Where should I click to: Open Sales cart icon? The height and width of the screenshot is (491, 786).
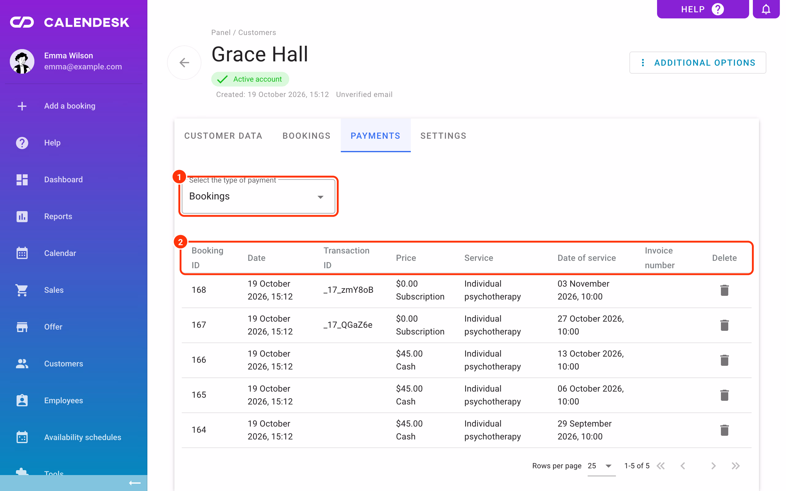point(22,290)
